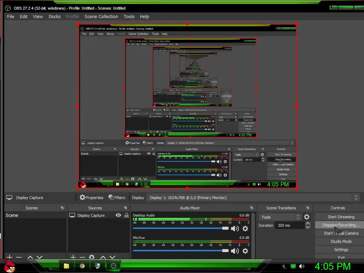
Task: Pop out the Scenes dock
Action: [x=62, y=208]
